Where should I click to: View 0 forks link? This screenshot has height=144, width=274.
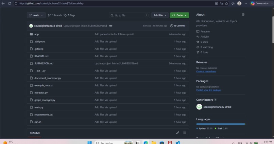coord(202,52)
